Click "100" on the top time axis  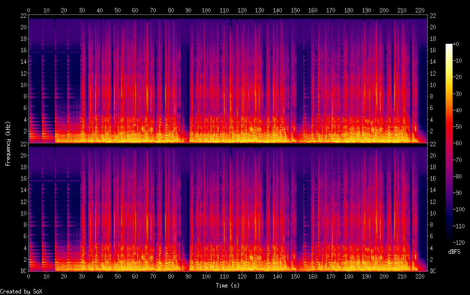click(206, 10)
